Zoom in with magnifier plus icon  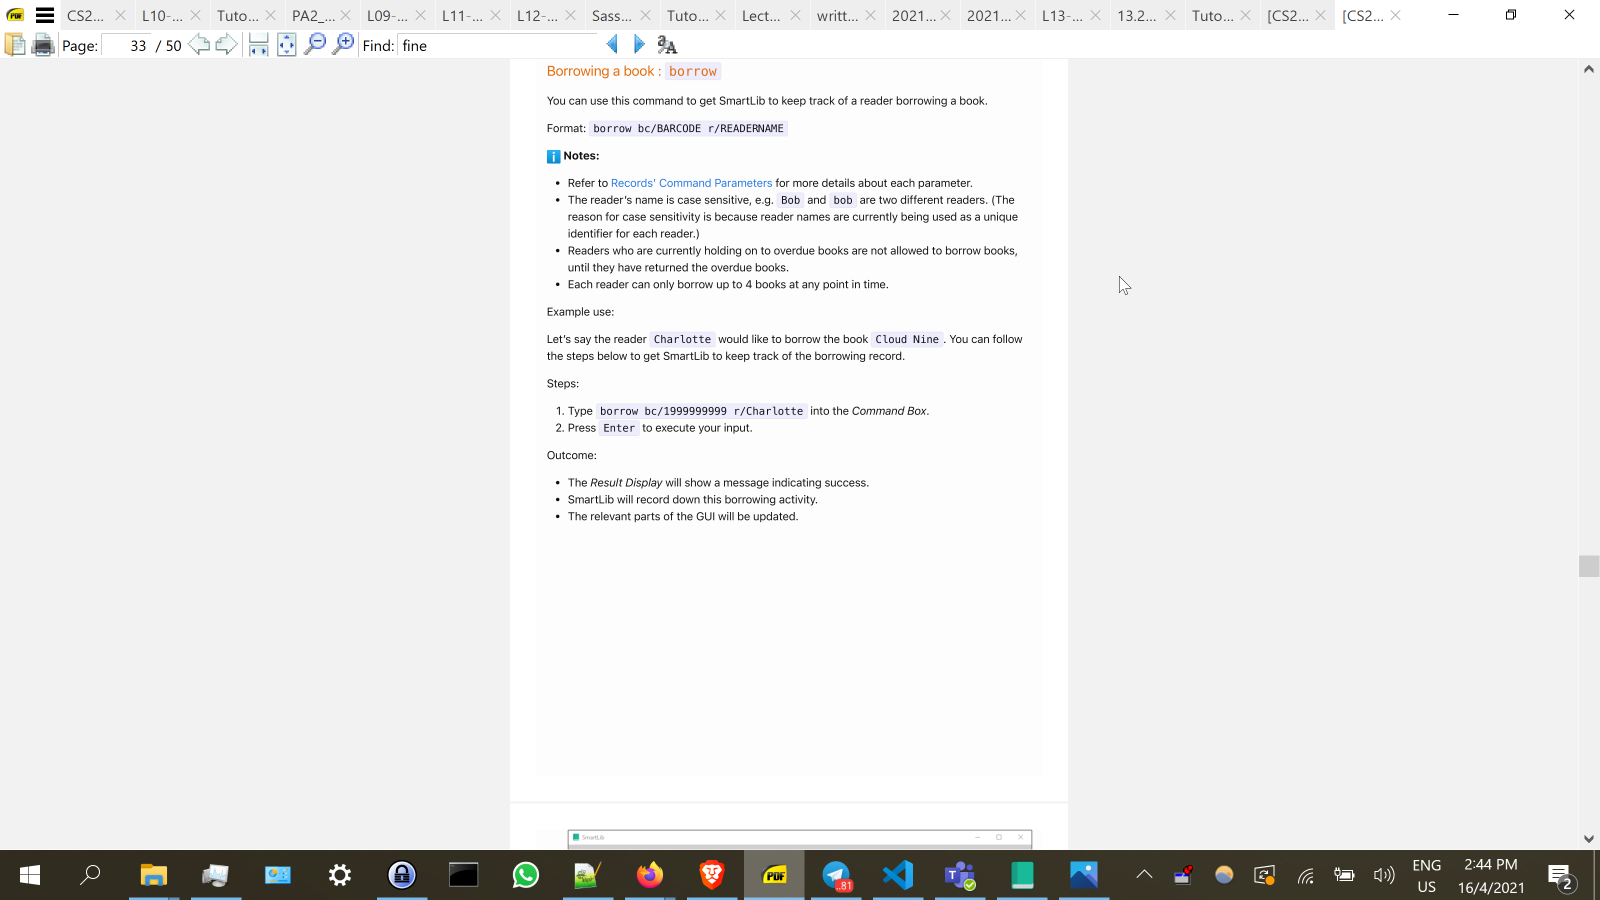tap(343, 44)
